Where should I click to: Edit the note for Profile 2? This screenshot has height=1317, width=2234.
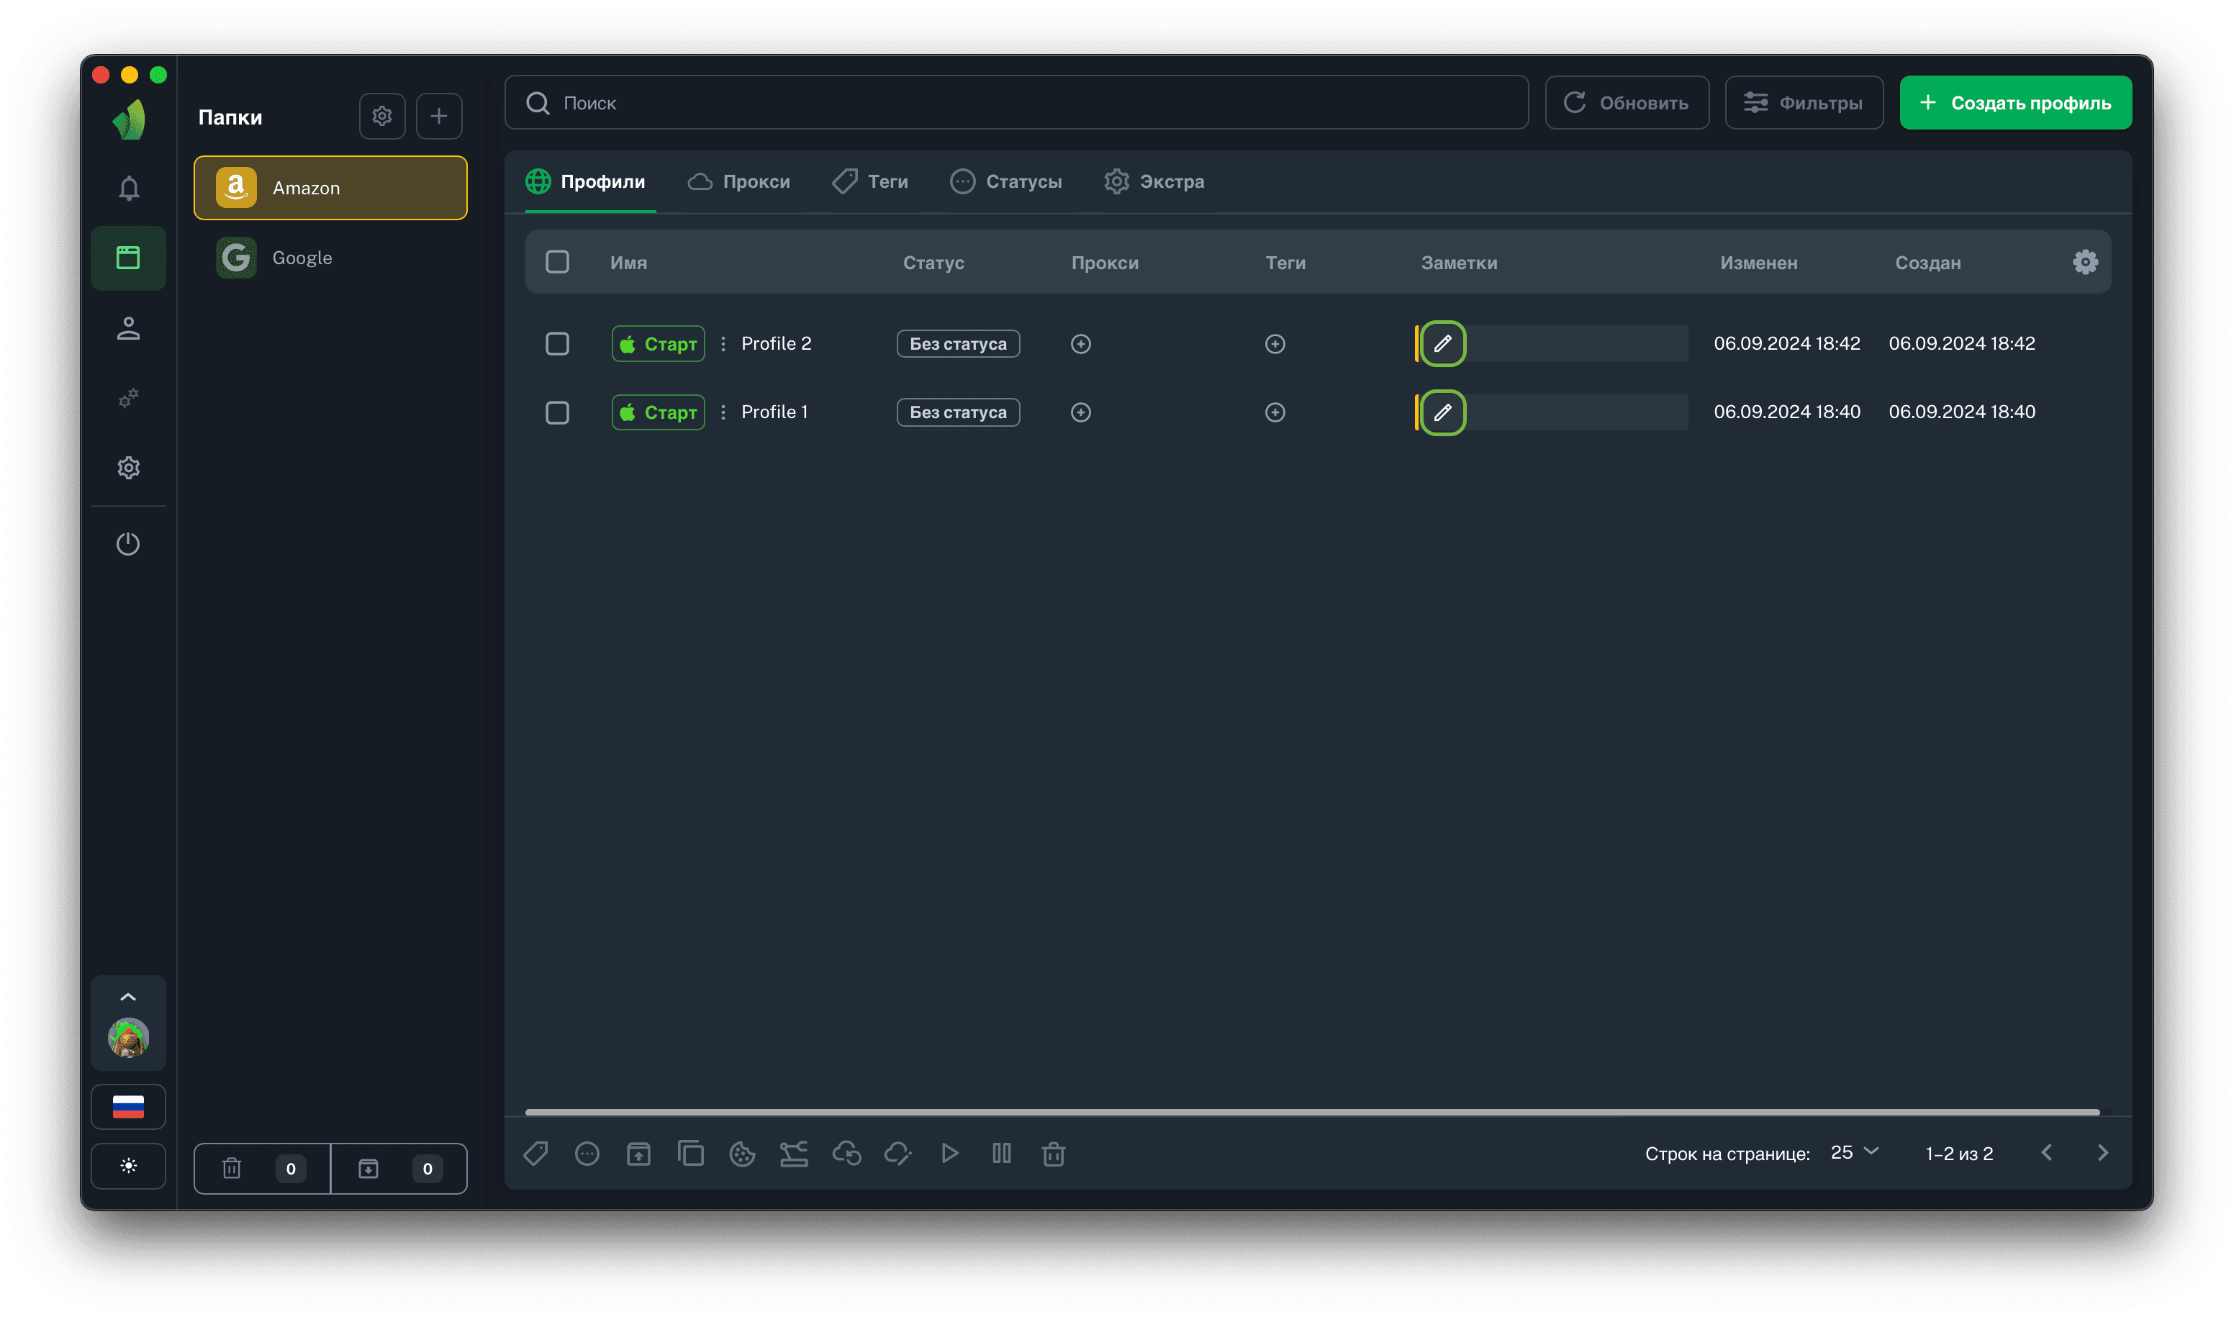[1442, 343]
